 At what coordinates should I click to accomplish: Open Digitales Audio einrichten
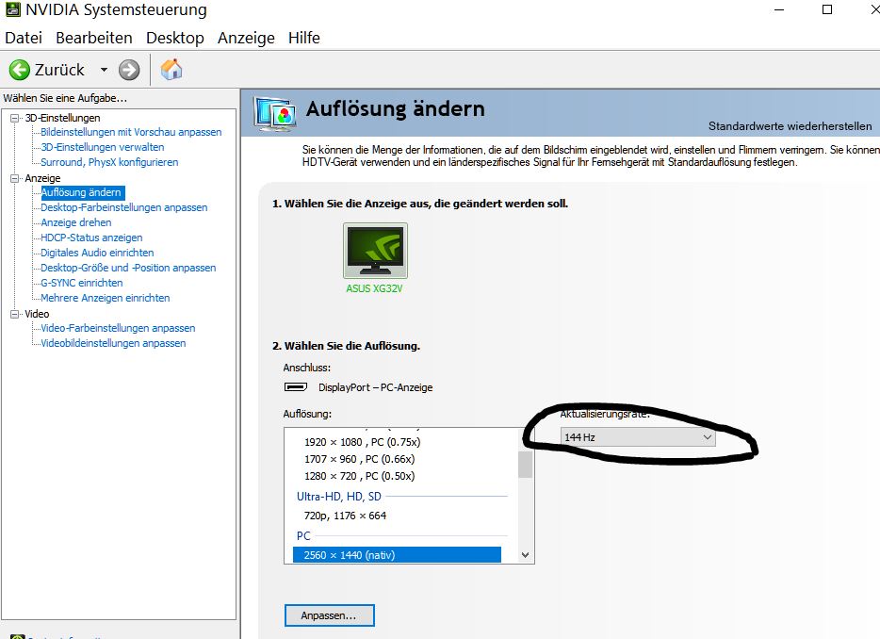coord(97,253)
